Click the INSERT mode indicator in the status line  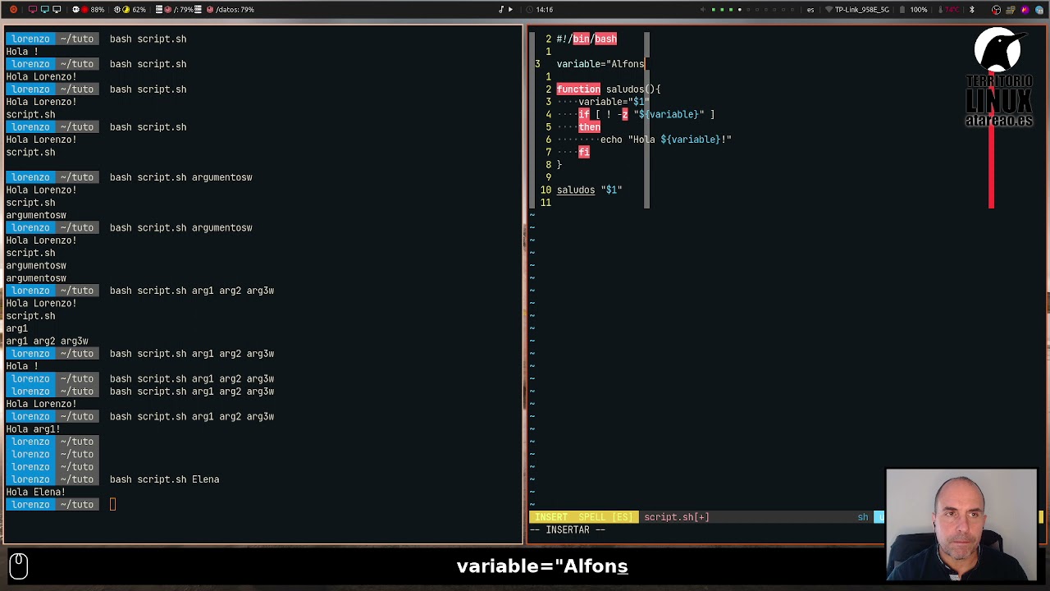pos(551,517)
